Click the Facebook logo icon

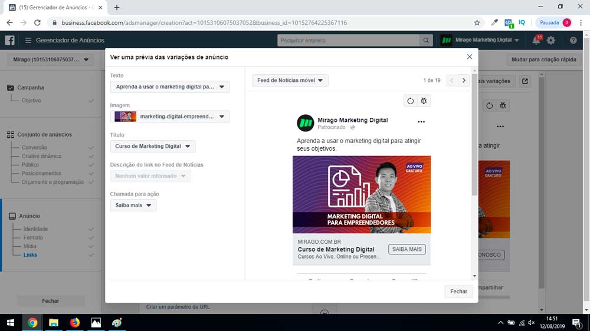coord(10,40)
